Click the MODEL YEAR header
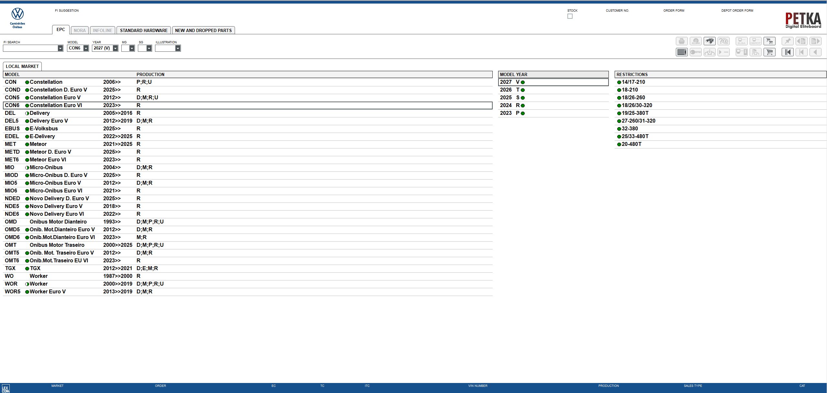The width and height of the screenshot is (827, 393). pos(553,74)
